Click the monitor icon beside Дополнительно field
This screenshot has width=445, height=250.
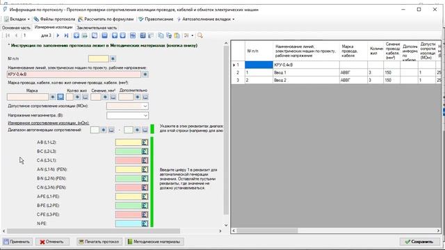[x=145, y=97]
